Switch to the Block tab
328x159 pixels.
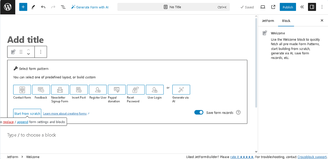(286, 21)
